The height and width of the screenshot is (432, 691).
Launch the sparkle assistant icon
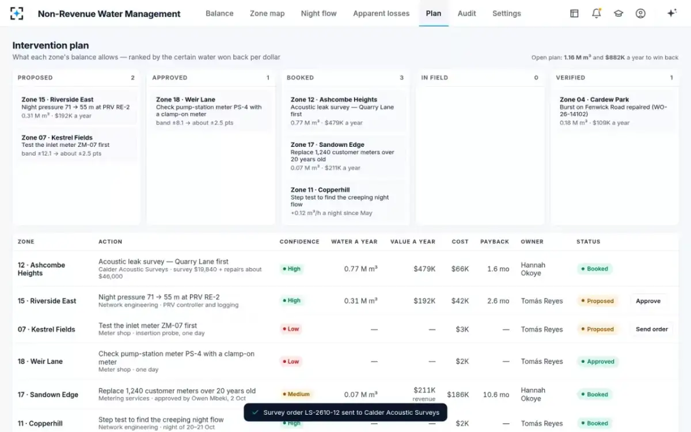point(671,13)
